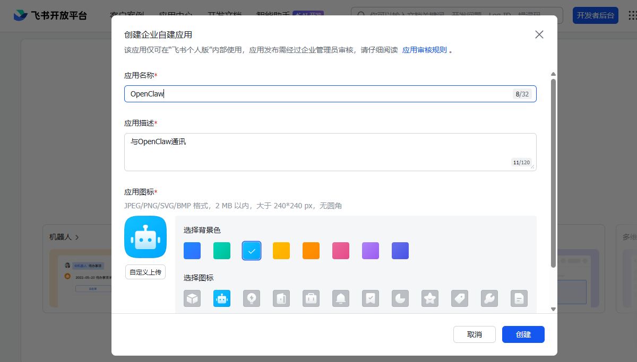Pick the briefcase icon option
The image size is (637, 362).
[x=311, y=298]
